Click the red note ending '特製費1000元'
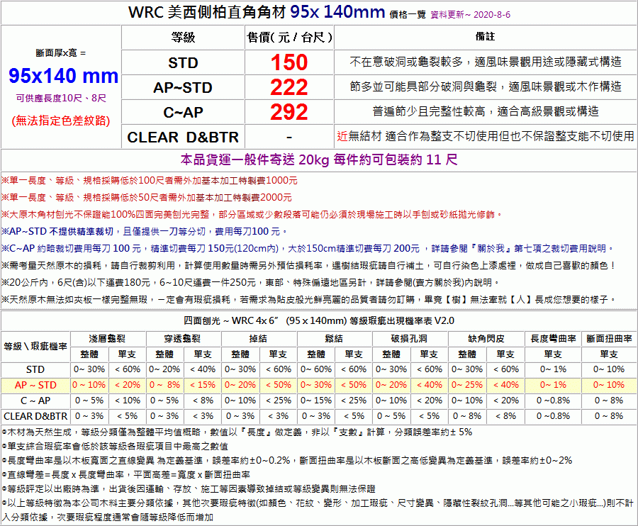 pos(150,181)
